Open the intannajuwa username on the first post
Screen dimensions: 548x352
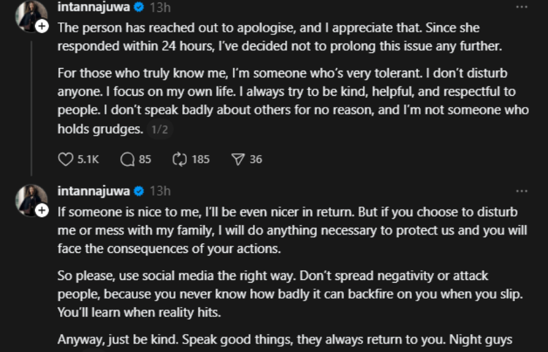[x=94, y=8]
